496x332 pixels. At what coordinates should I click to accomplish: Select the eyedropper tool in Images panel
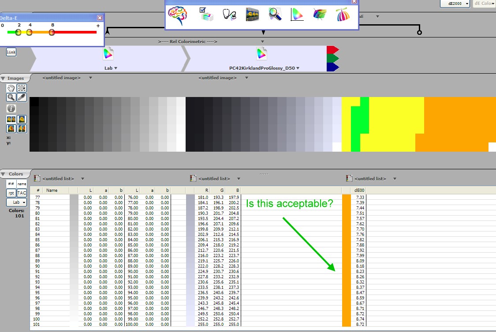tap(21, 97)
